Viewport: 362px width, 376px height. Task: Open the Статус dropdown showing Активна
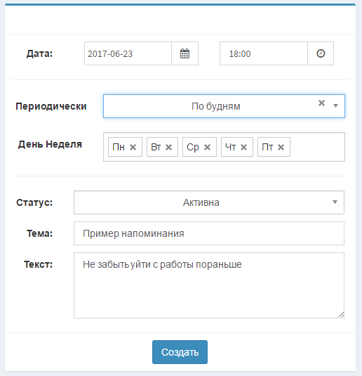click(209, 202)
